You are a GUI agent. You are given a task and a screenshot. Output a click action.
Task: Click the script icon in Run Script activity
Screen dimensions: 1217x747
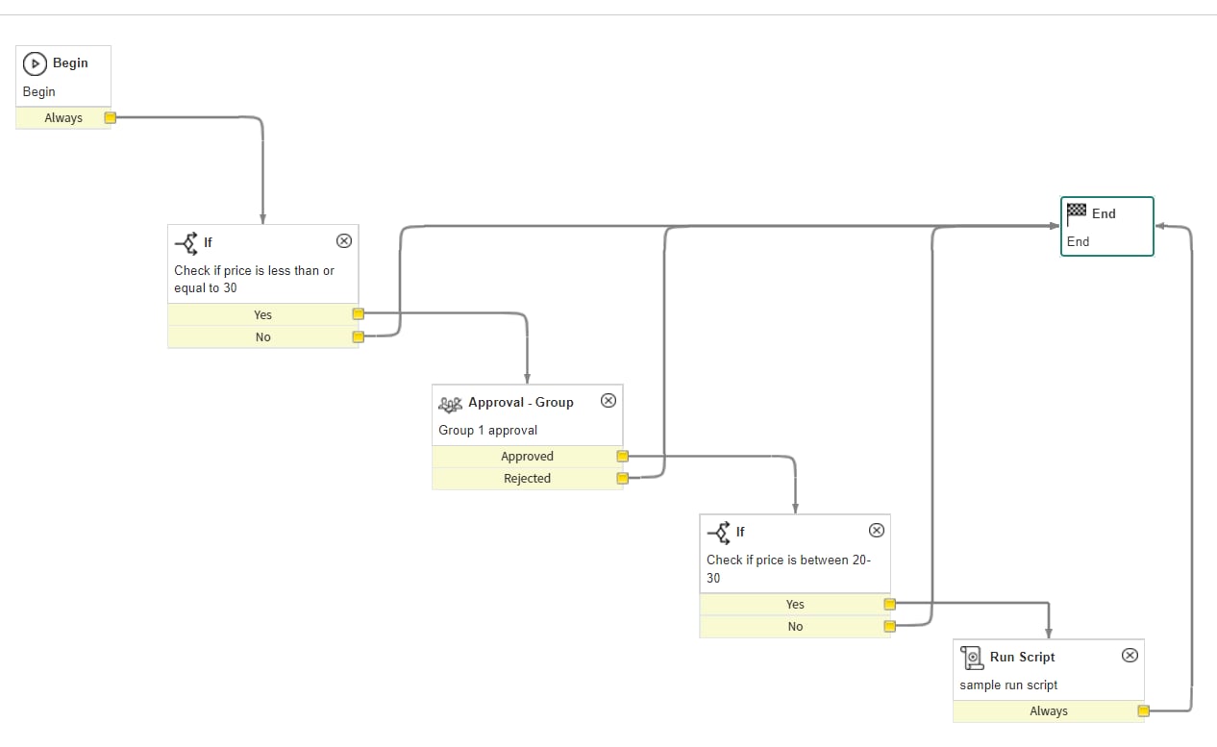pyautogui.click(x=972, y=658)
